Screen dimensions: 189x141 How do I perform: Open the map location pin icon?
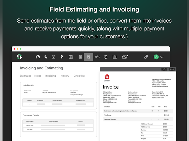click(x=62, y=57)
